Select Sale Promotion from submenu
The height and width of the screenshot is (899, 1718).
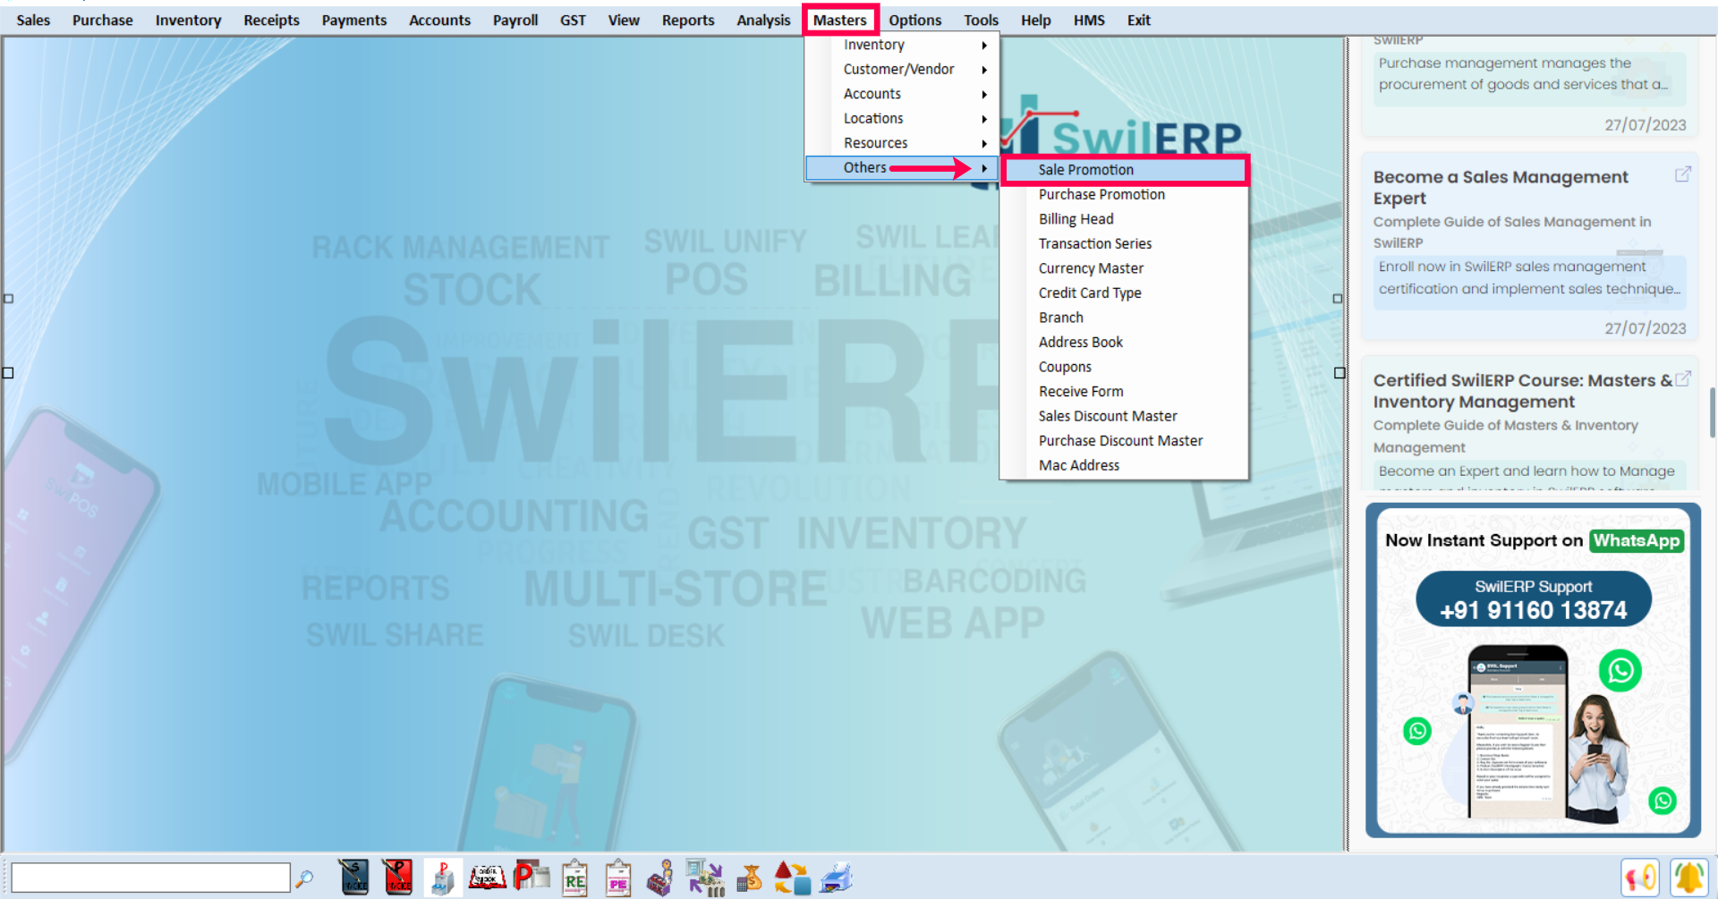tap(1125, 170)
